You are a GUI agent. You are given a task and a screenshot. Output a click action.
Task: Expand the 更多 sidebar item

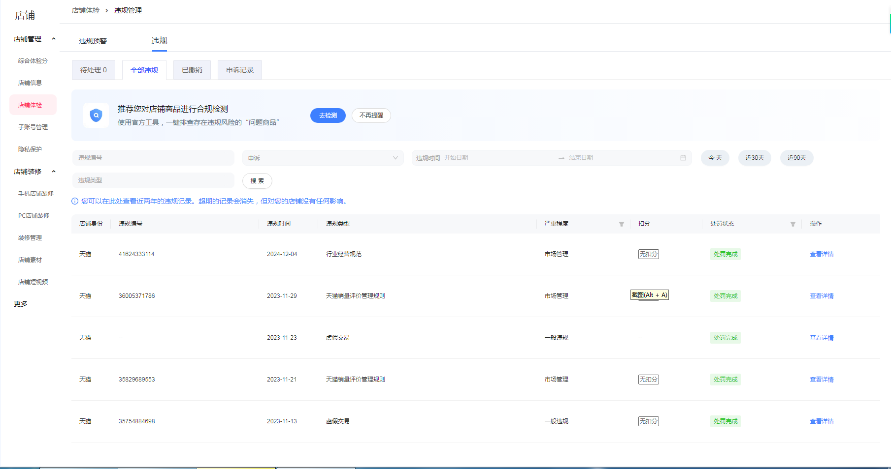tap(20, 304)
